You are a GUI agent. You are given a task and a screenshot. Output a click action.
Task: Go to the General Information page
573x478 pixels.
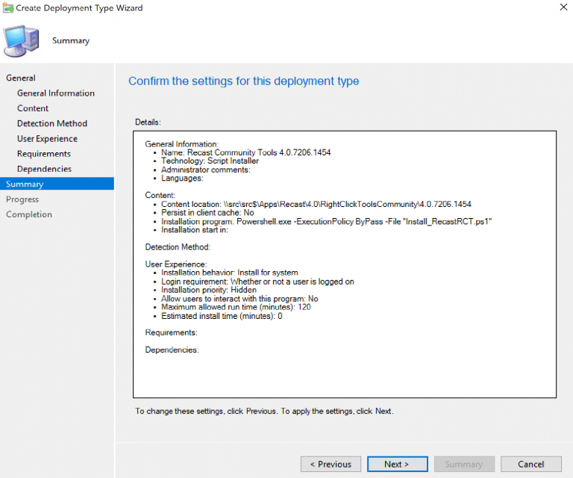point(56,93)
